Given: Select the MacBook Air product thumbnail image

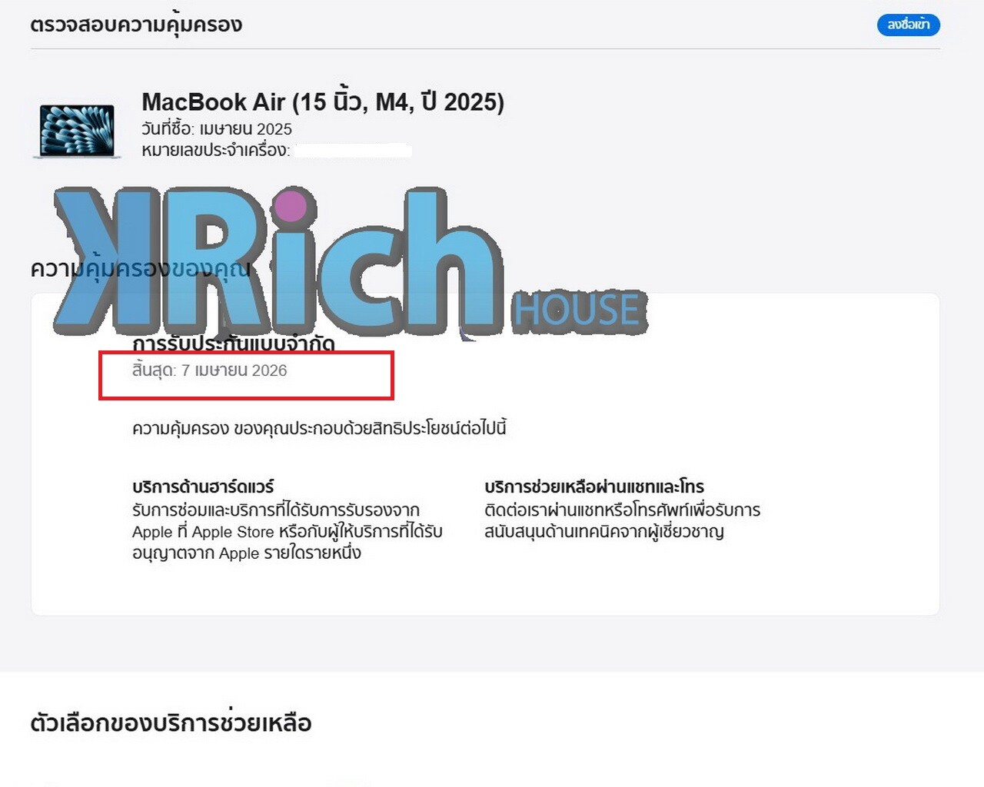Looking at the screenshot, I should pyautogui.click(x=77, y=131).
